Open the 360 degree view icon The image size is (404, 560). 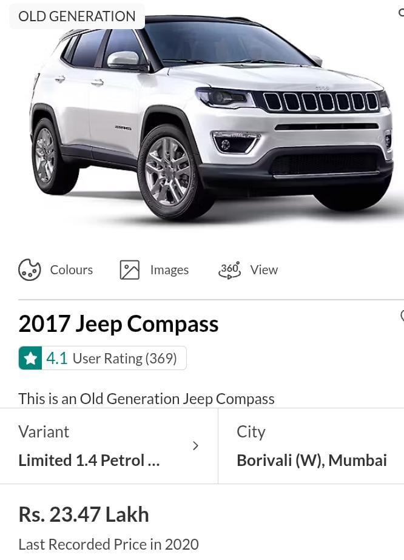[x=230, y=270]
